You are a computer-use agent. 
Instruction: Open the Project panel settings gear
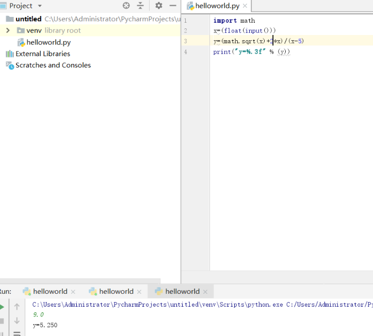(x=159, y=6)
